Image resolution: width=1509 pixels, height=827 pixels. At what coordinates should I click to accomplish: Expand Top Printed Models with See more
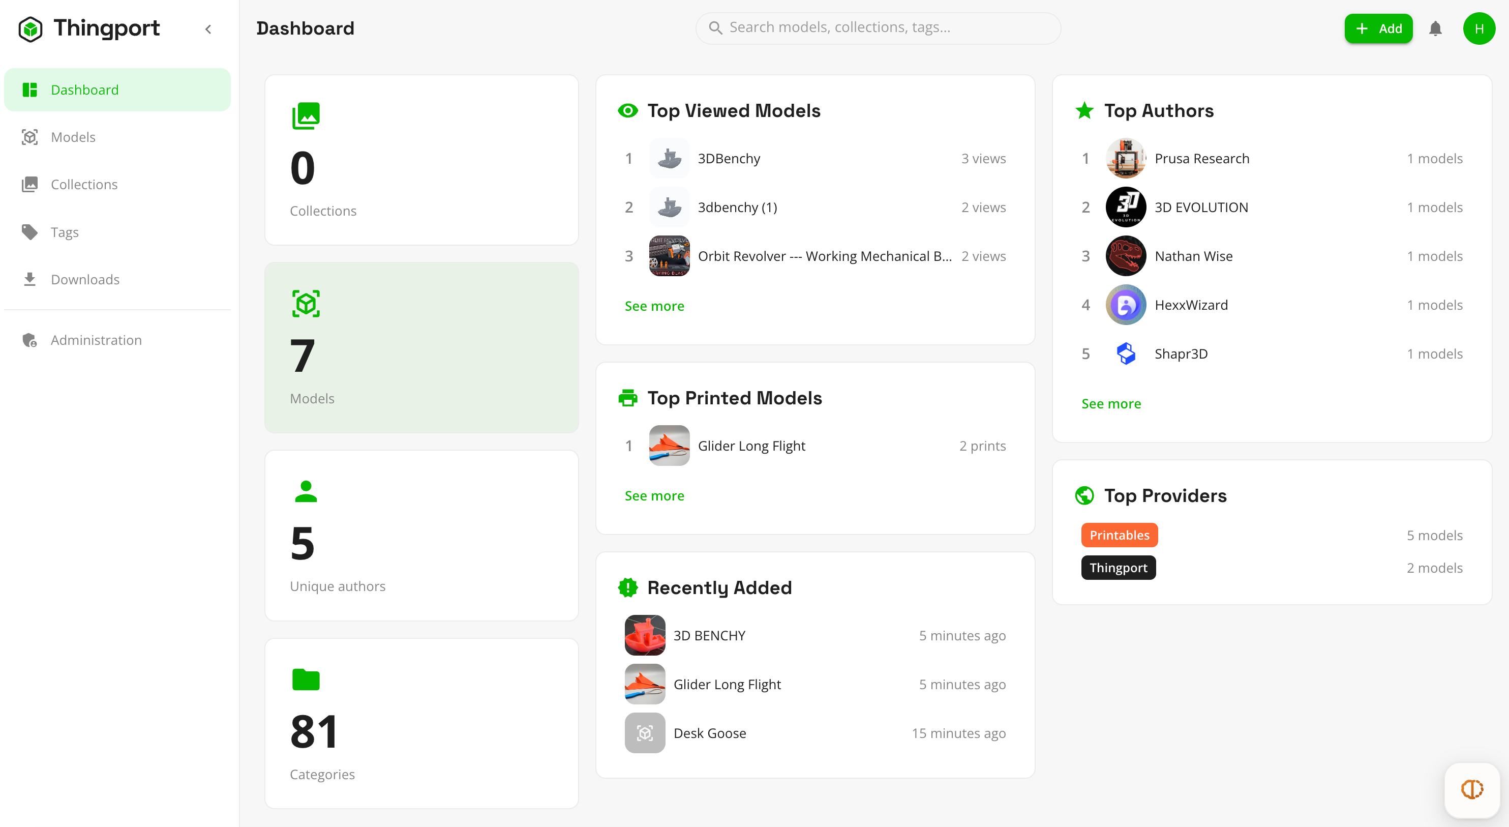[654, 496]
